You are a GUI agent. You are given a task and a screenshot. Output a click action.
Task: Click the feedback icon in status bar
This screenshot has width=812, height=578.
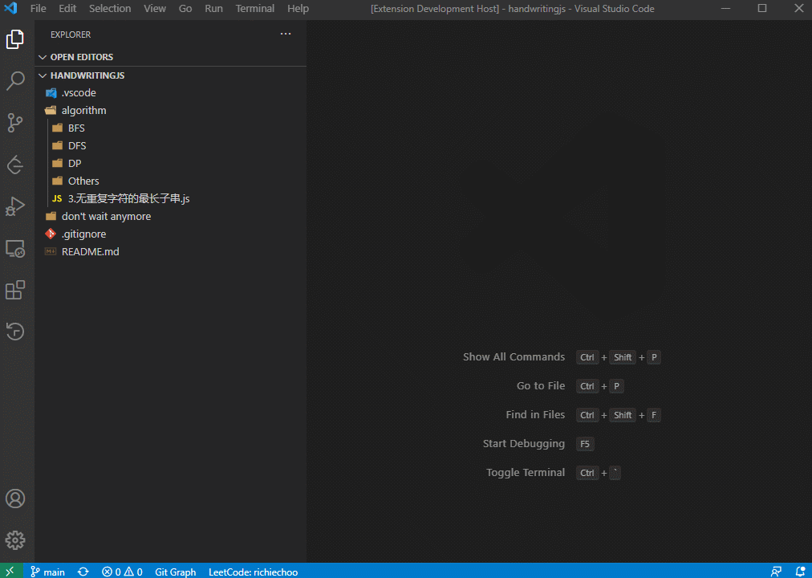pyautogui.click(x=776, y=572)
